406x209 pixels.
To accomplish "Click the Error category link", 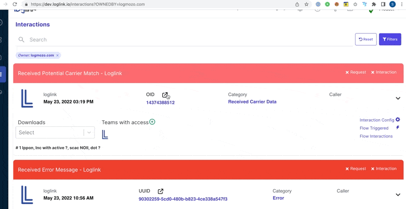I will click(278, 198).
